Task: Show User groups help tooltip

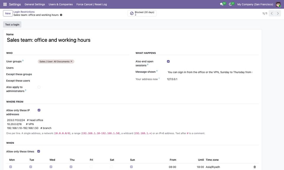Action: [23, 61]
